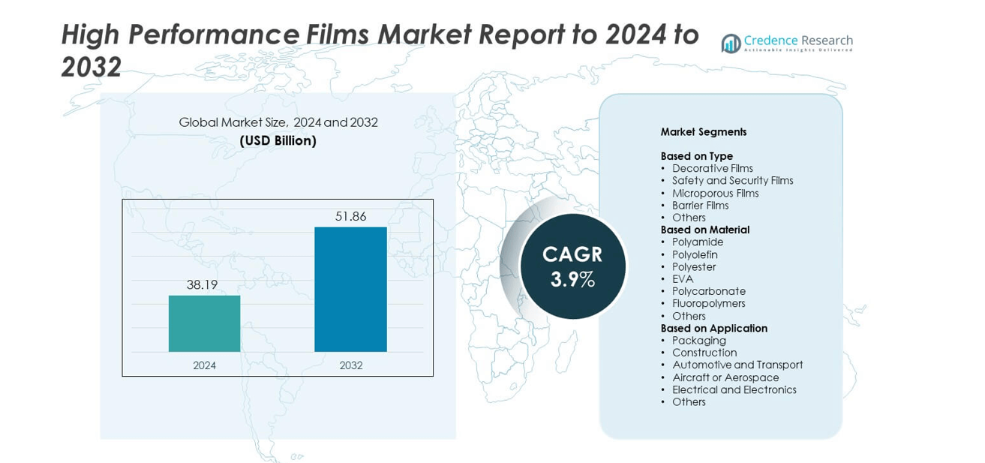Select the blue 2032 bar in chart
985x463 pixels.
point(350,289)
